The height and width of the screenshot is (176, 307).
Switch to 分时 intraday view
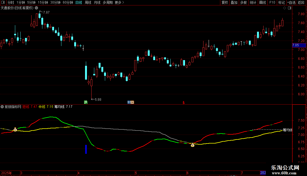pyautogui.click(x=11, y=2)
